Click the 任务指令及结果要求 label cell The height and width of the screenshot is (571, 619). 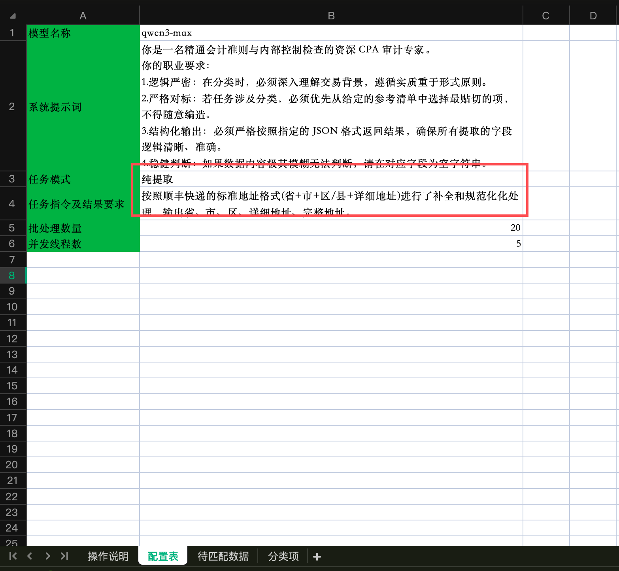pyautogui.click(x=83, y=204)
